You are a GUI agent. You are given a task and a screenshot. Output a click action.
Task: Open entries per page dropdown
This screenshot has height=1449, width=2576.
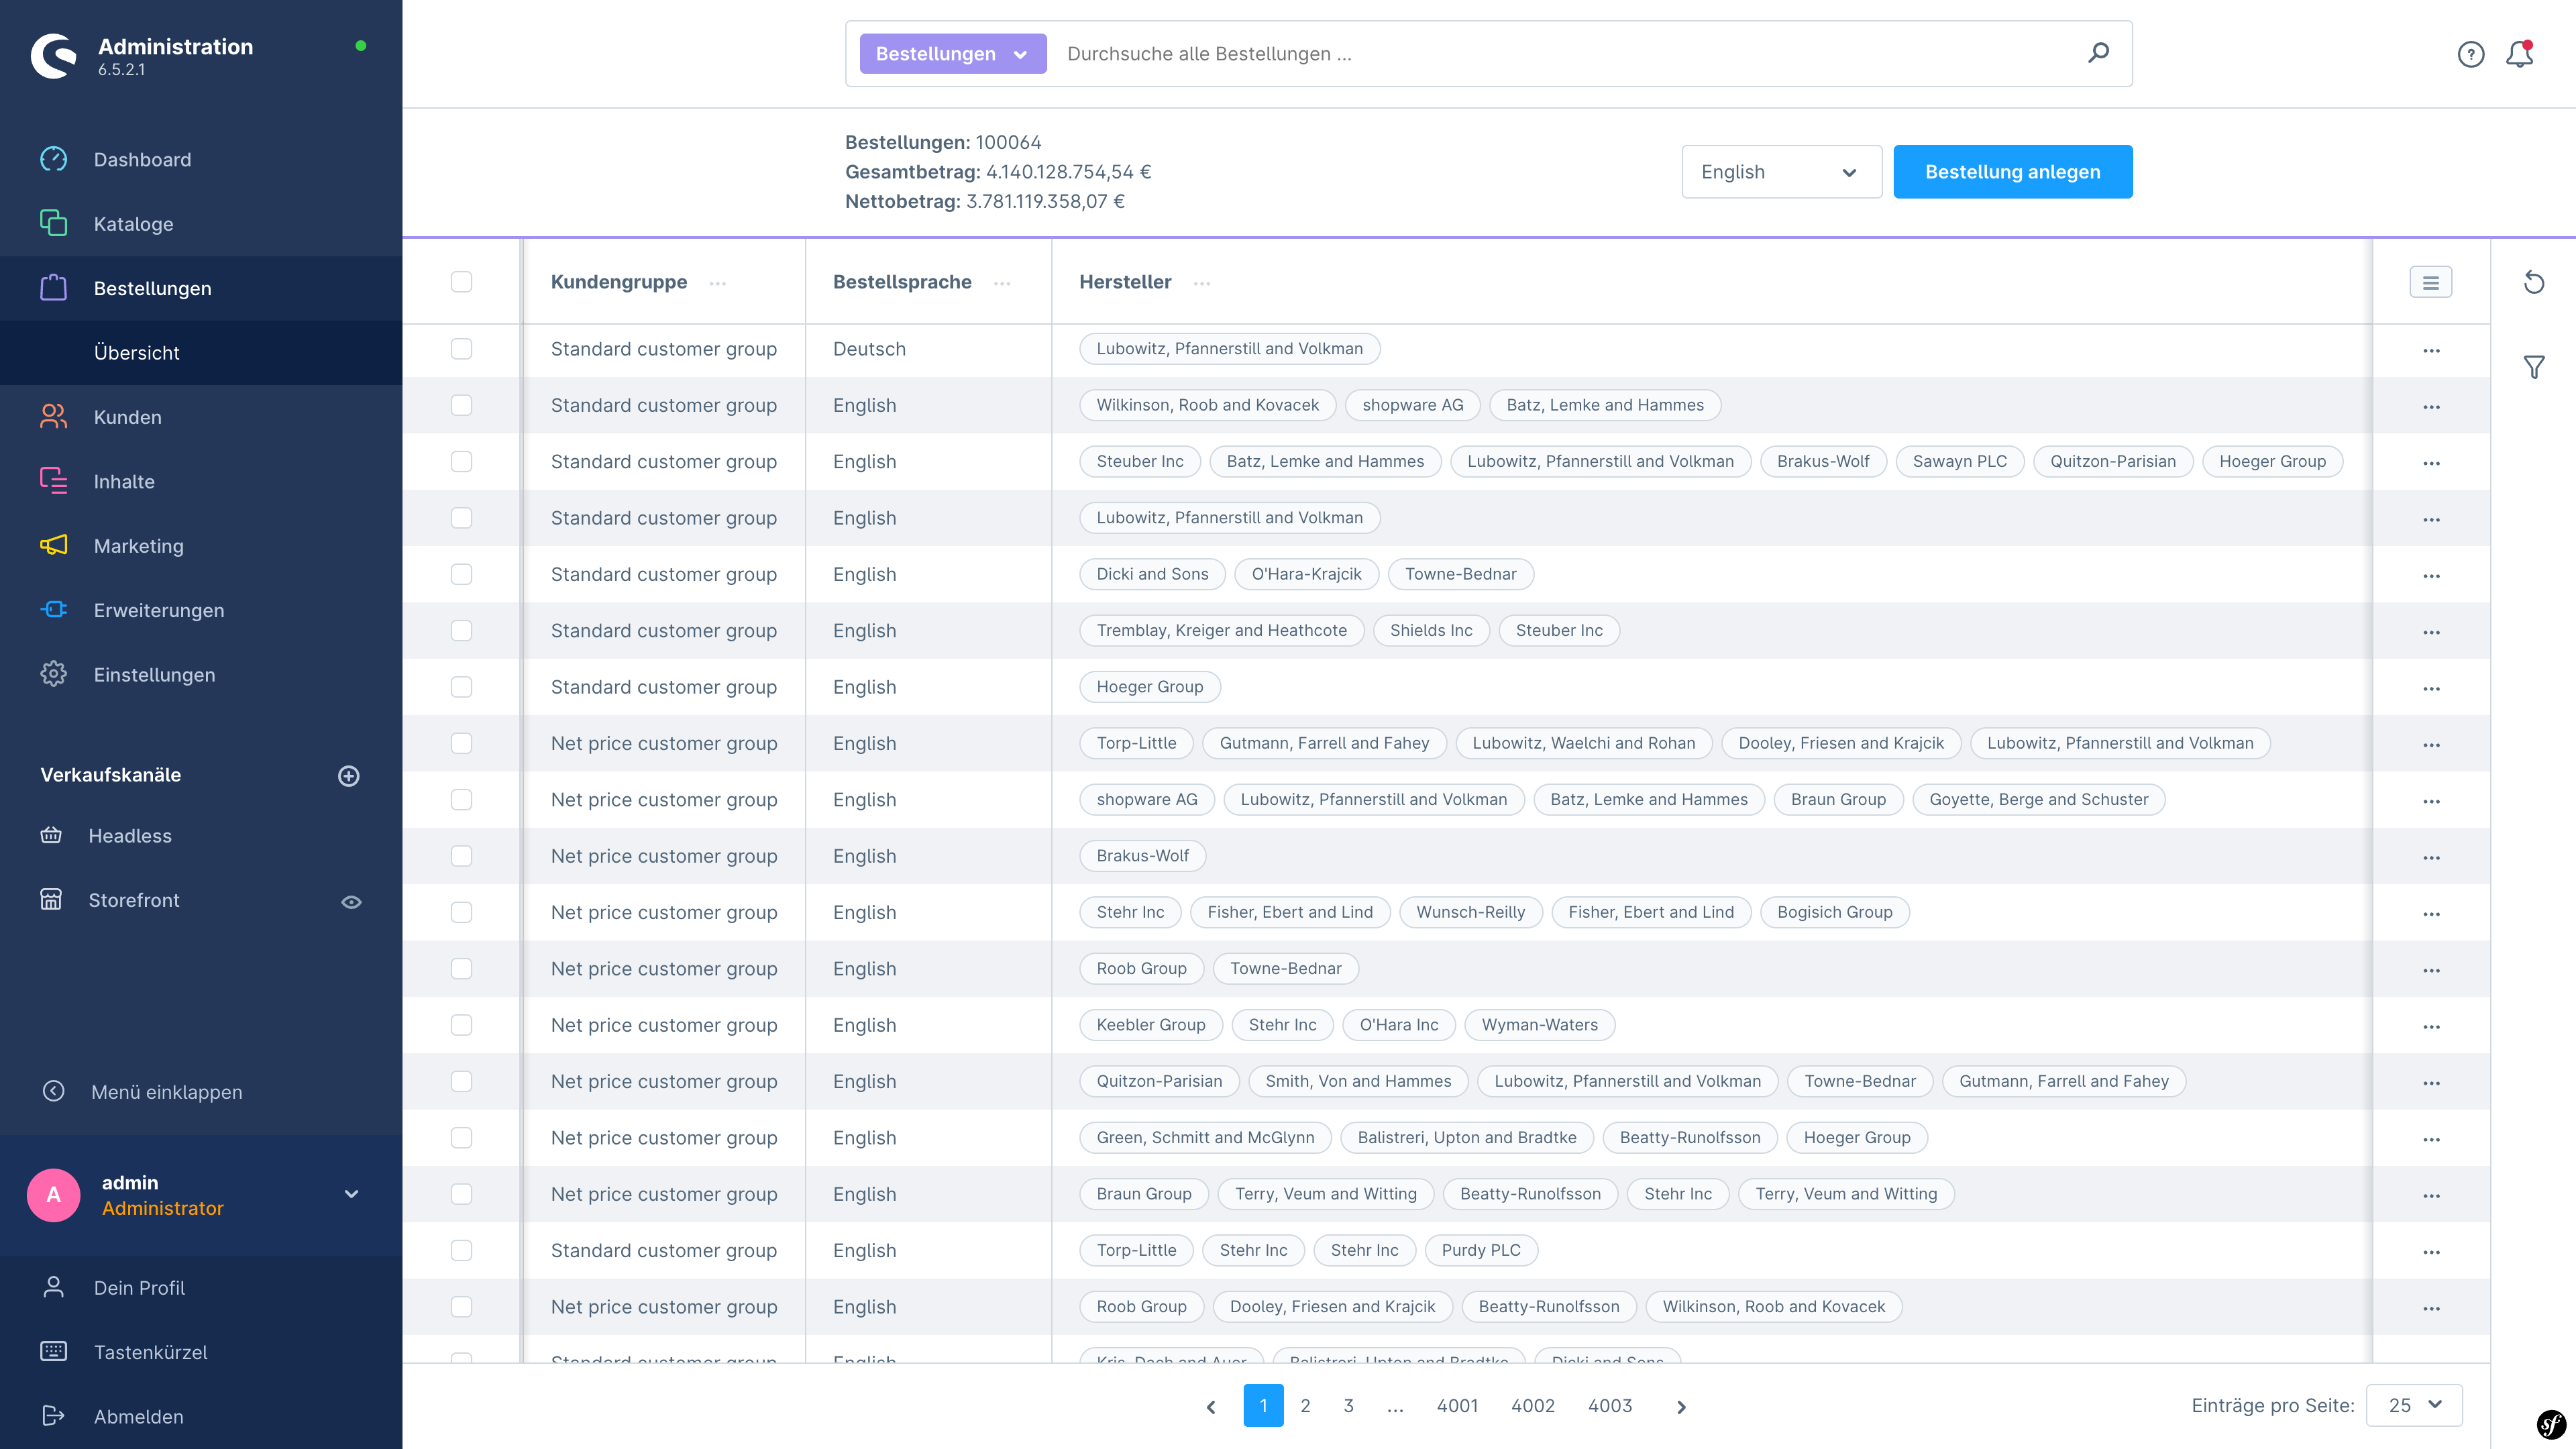[x=2414, y=1405]
